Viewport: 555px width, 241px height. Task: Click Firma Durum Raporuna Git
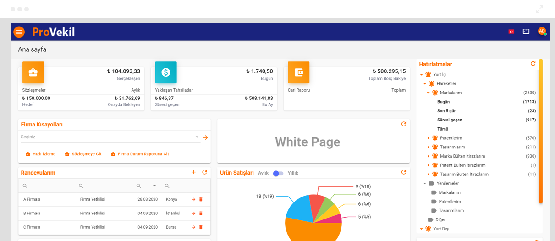click(140, 154)
